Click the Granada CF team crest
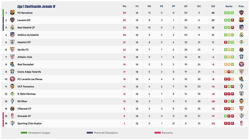The width and height of the screenshot is (249, 140). [12, 116]
